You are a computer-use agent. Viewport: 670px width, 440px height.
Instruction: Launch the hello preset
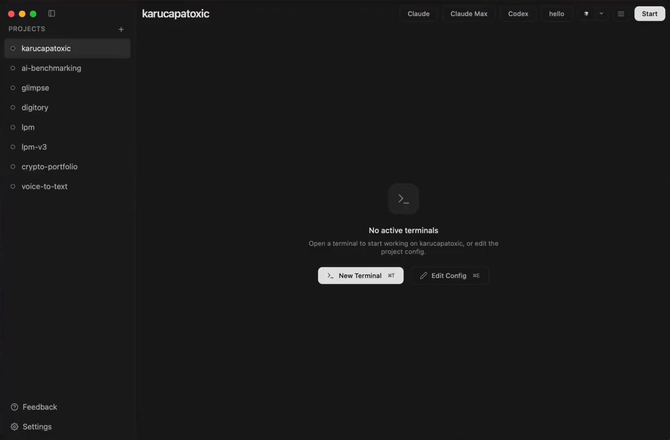click(x=557, y=14)
